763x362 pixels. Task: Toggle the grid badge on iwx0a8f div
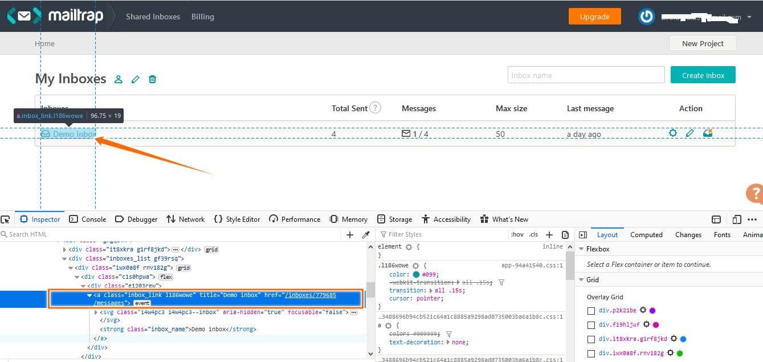point(183,268)
